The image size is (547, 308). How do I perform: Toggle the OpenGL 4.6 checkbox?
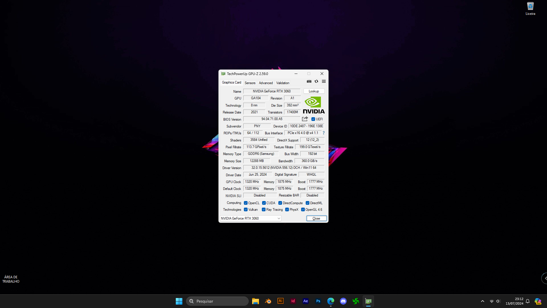(303, 210)
